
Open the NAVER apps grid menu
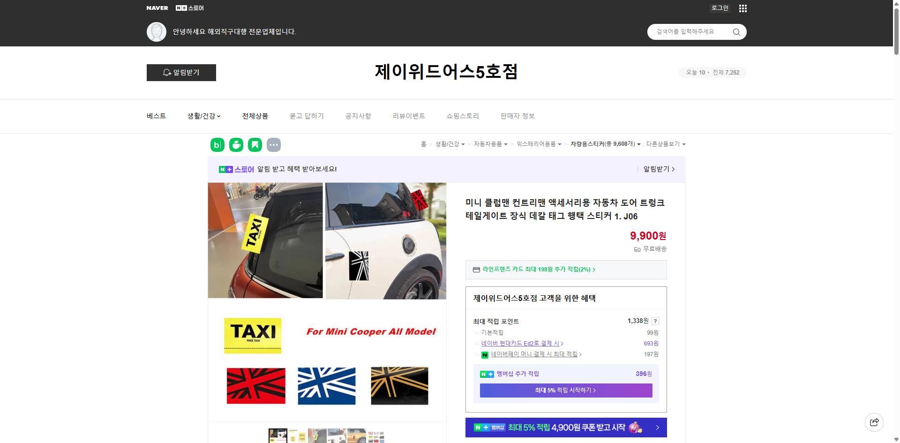(742, 8)
